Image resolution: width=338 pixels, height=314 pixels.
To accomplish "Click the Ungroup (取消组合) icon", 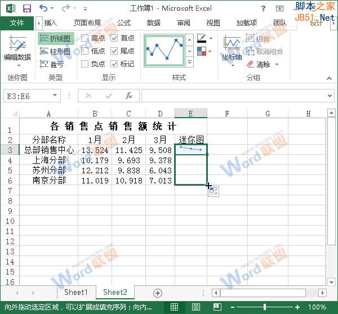I will click(x=250, y=51).
